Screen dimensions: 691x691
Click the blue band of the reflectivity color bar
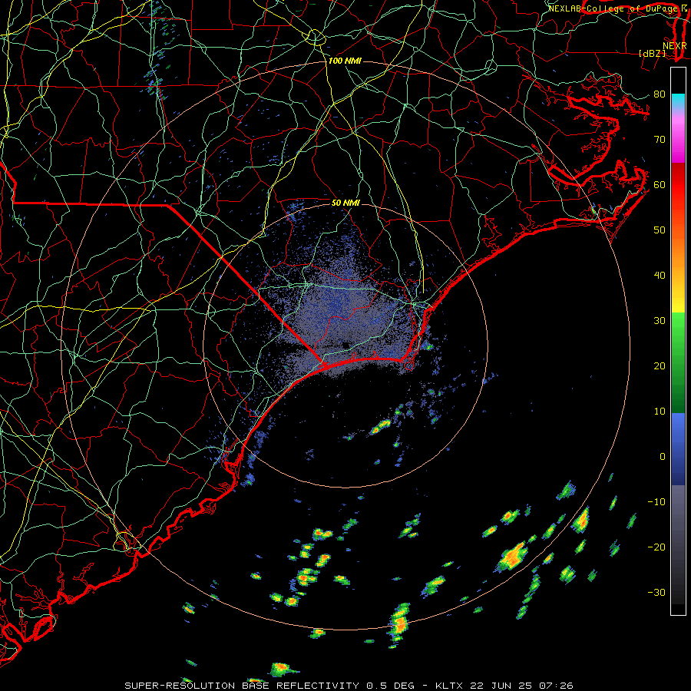[678, 448]
